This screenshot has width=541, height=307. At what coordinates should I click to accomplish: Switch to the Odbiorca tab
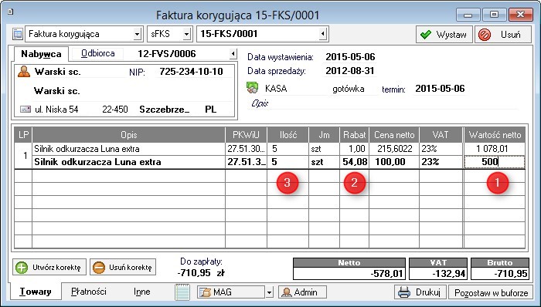pyautogui.click(x=97, y=54)
